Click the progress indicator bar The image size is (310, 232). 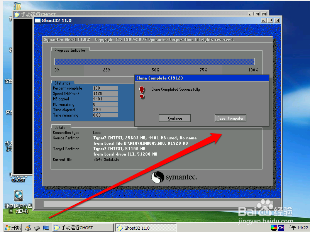pyautogui.click(x=154, y=61)
